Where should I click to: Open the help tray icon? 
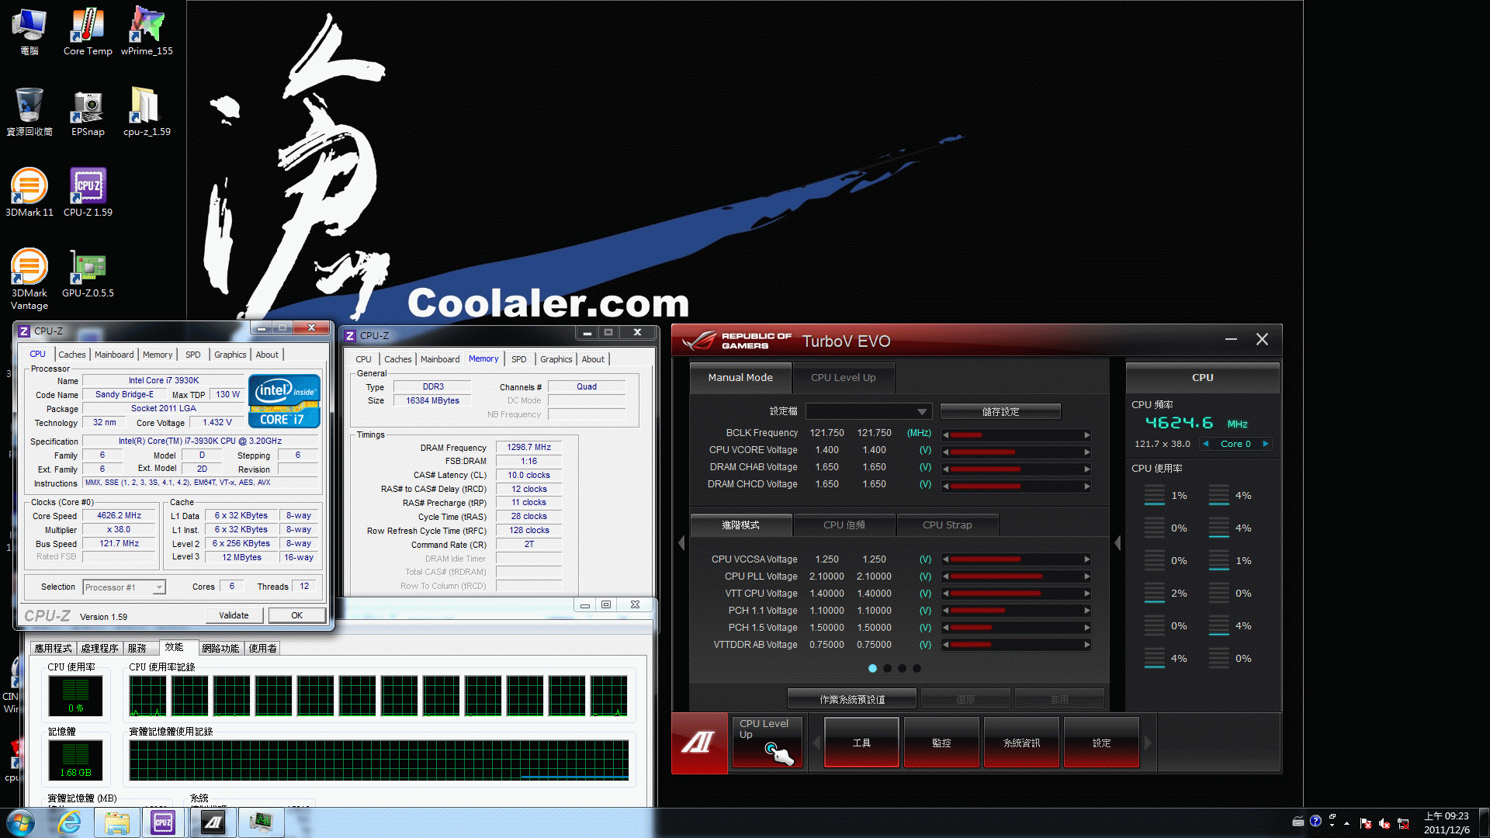click(x=1315, y=821)
